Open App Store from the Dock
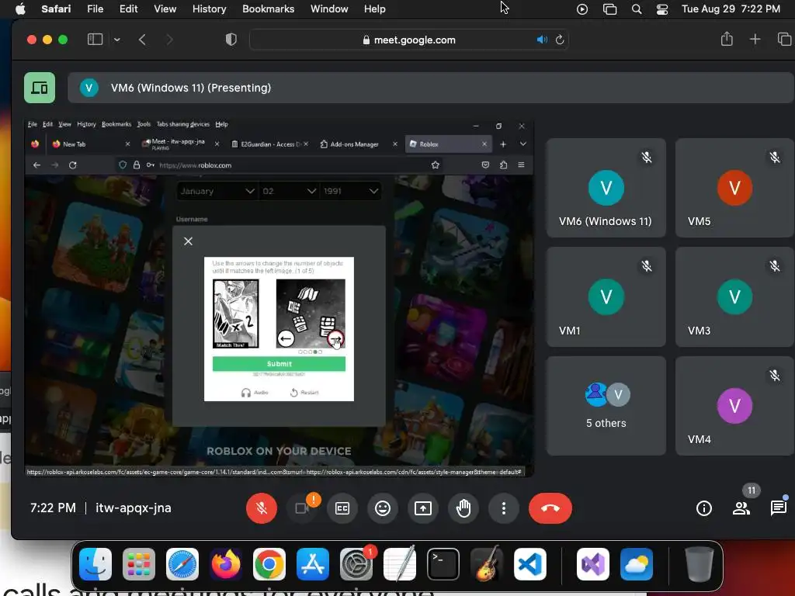Image resolution: width=795 pixels, height=596 pixels. coord(313,564)
